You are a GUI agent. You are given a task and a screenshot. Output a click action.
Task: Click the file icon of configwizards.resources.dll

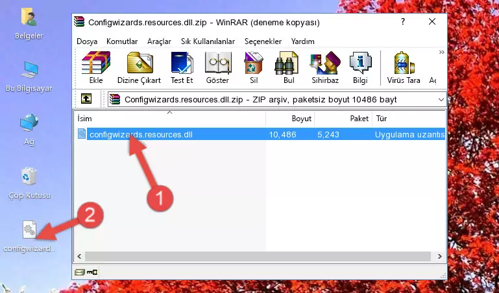[x=82, y=134]
